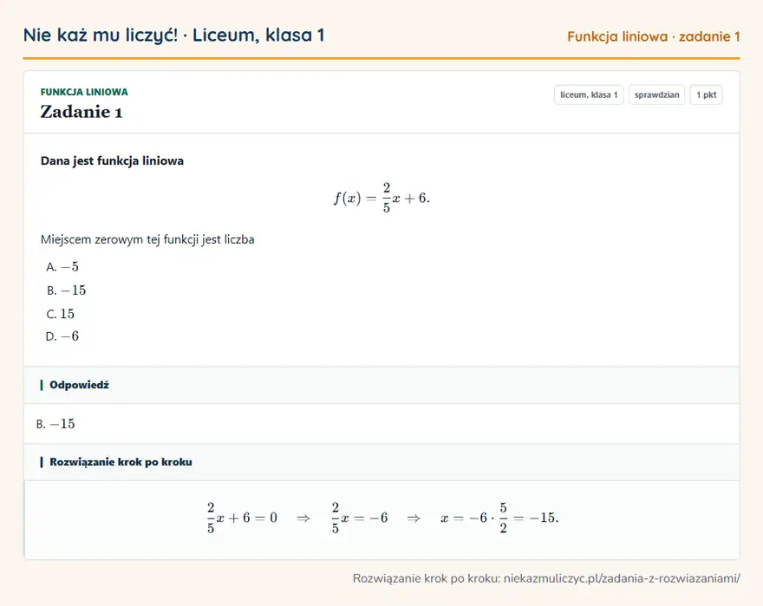Image resolution: width=763 pixels, height=606 pixels.
Task: Select answer option C. 15
Action: 61,314
